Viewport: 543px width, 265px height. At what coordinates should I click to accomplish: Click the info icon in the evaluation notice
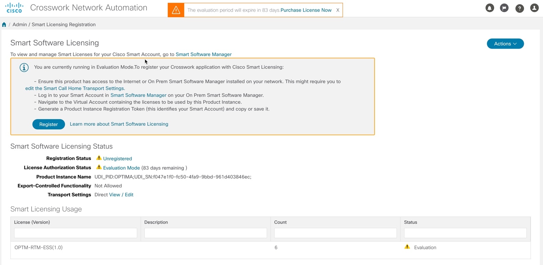[24, 68]
